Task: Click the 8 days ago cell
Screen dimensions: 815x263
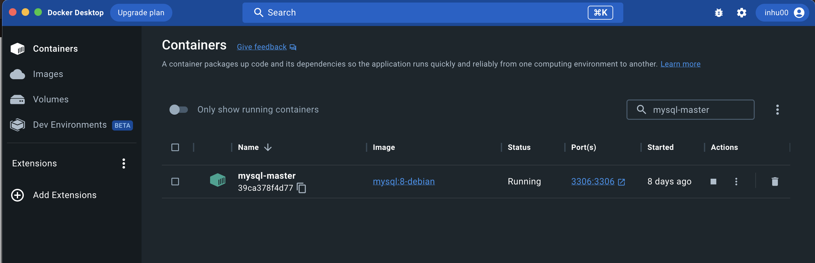Action: [669, 182]
